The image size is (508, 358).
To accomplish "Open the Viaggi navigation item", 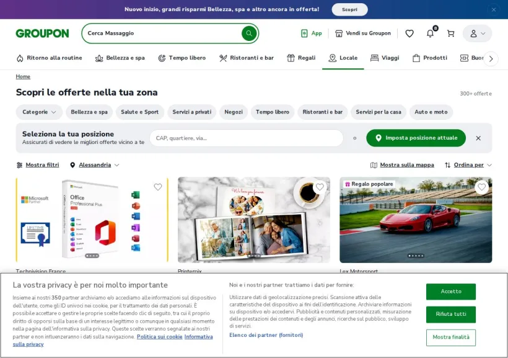I will click(385, 58).
